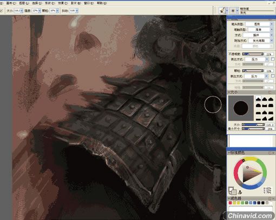The image size is (276, 220).
Task: Select the third-row middle brush tip profile
Action: point(264,112)
